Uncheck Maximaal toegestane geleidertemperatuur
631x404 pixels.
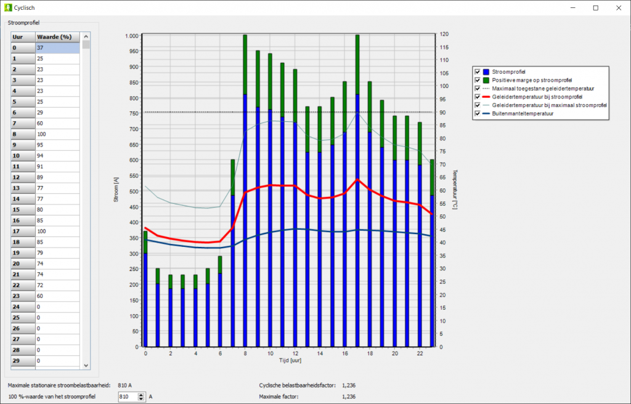tap(478, 88)
